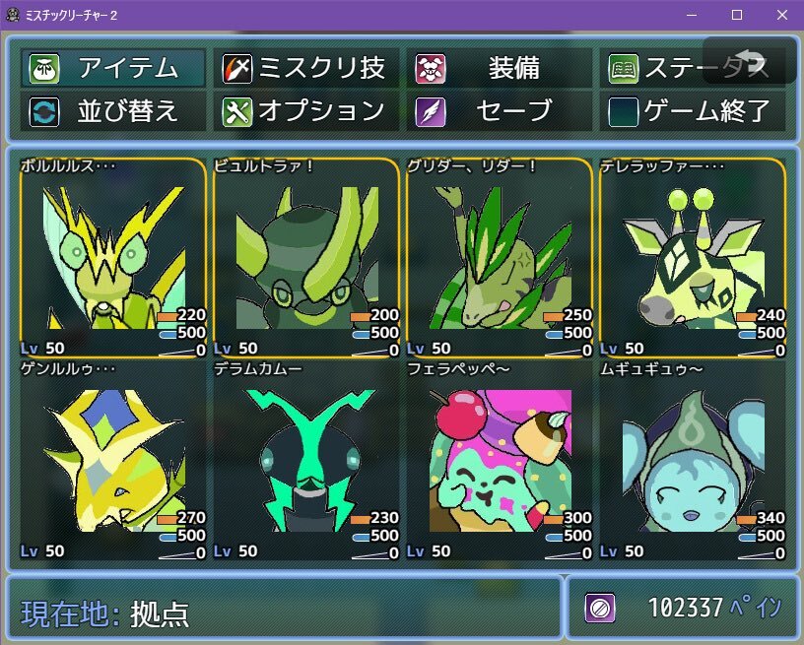Click the 並び替え cycle arrows icon
804x645 pixels.
point(44,111)
